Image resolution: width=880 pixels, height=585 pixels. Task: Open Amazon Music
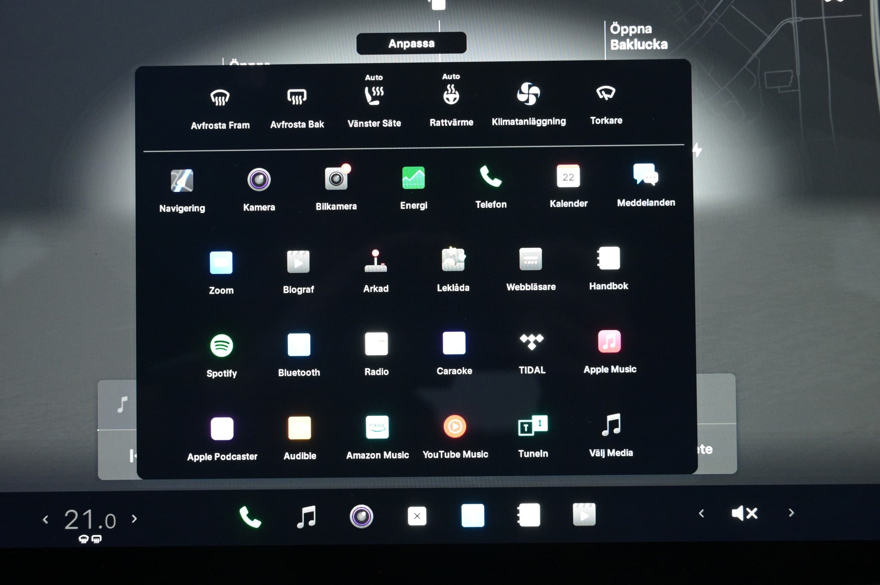click(x=377, y=437)
